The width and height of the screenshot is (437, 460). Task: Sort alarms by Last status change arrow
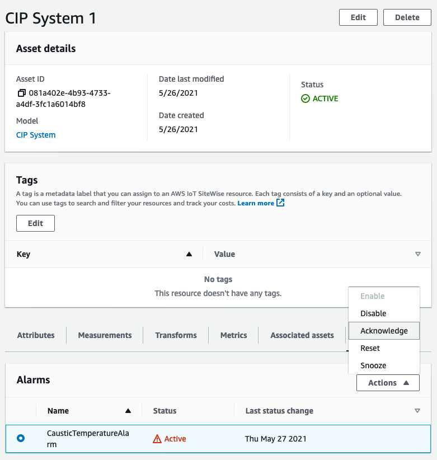[417, 411]
